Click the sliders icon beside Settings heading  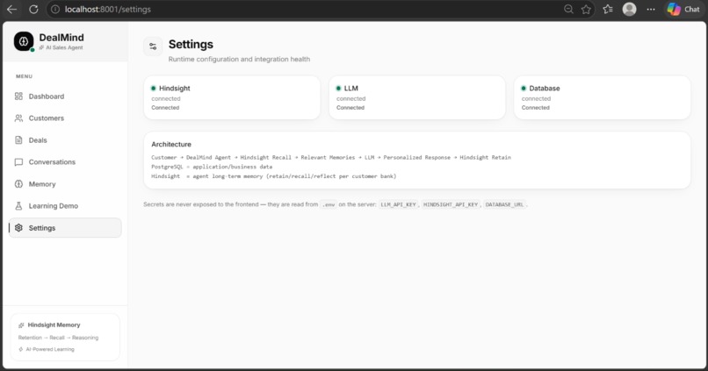(x=153, y=46)
